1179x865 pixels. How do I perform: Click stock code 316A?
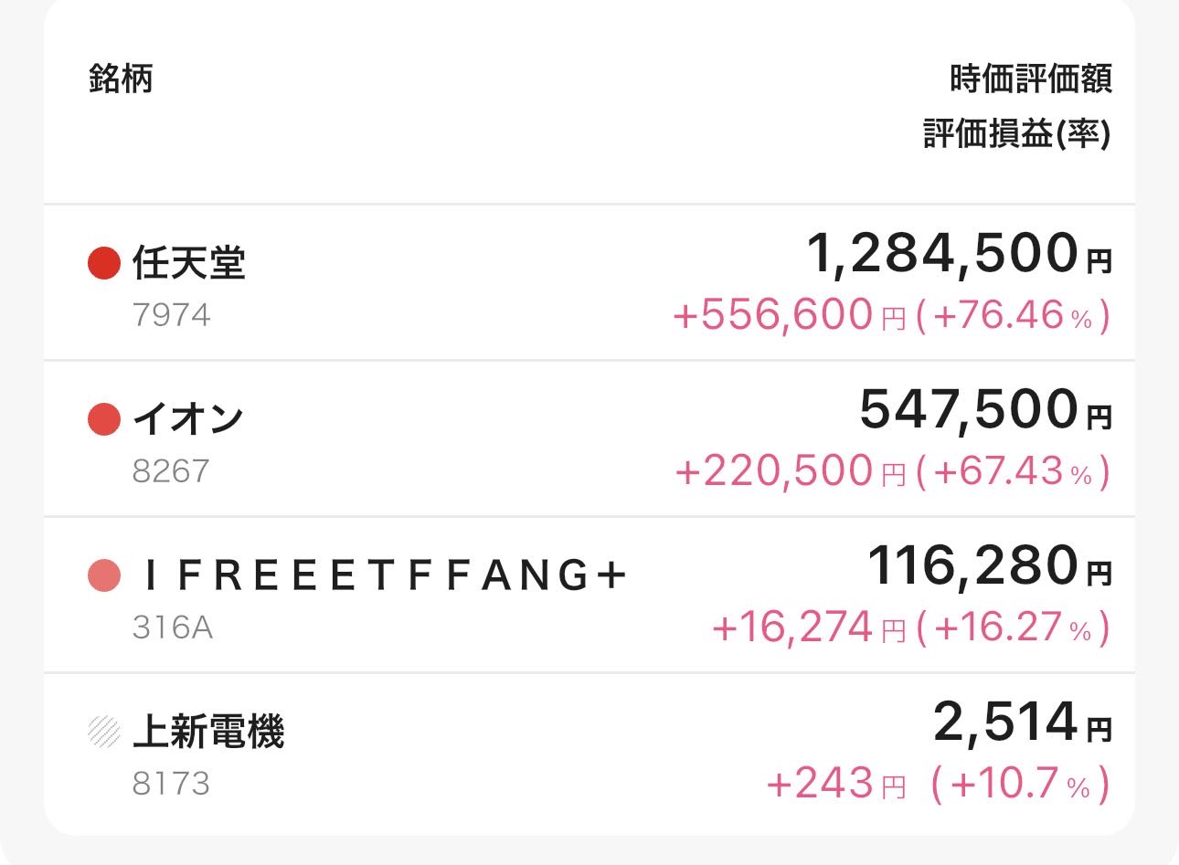pyautogui.click(x=172, y=628)
